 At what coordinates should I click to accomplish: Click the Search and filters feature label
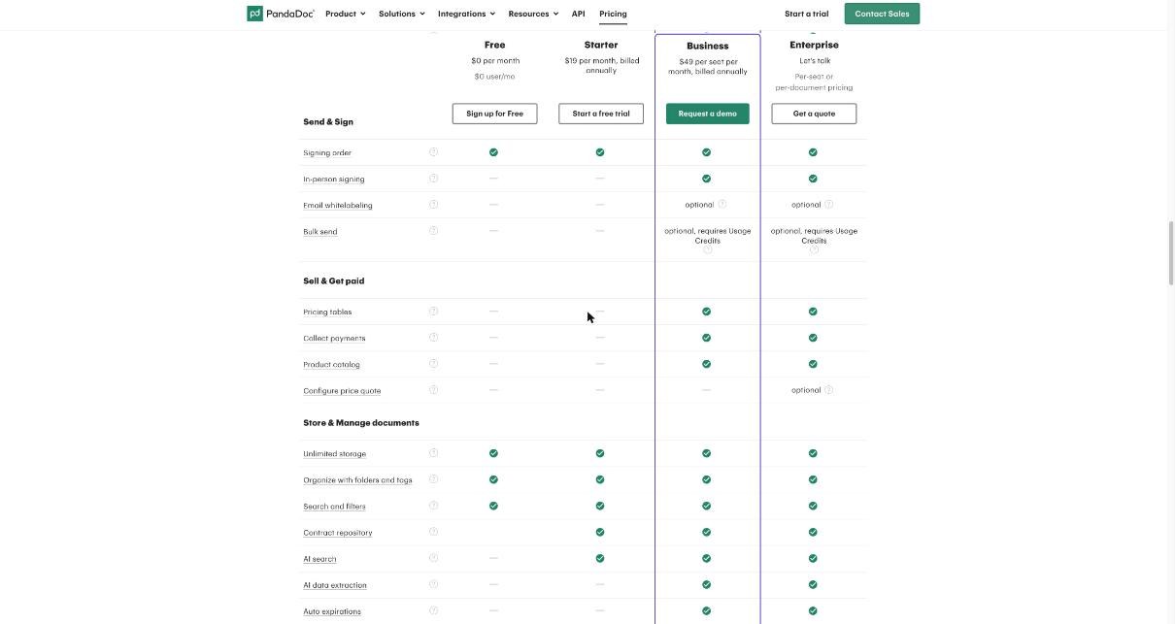(x=334, y=506)
